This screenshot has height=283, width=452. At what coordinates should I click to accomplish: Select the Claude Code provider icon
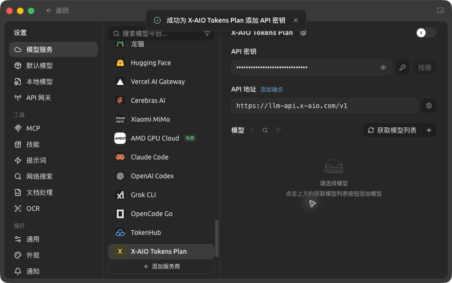120,157
